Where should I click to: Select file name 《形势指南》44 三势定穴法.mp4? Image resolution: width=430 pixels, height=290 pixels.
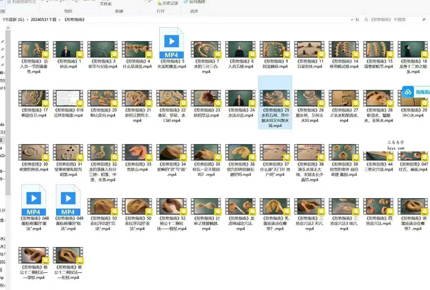(x=378, y=167)
